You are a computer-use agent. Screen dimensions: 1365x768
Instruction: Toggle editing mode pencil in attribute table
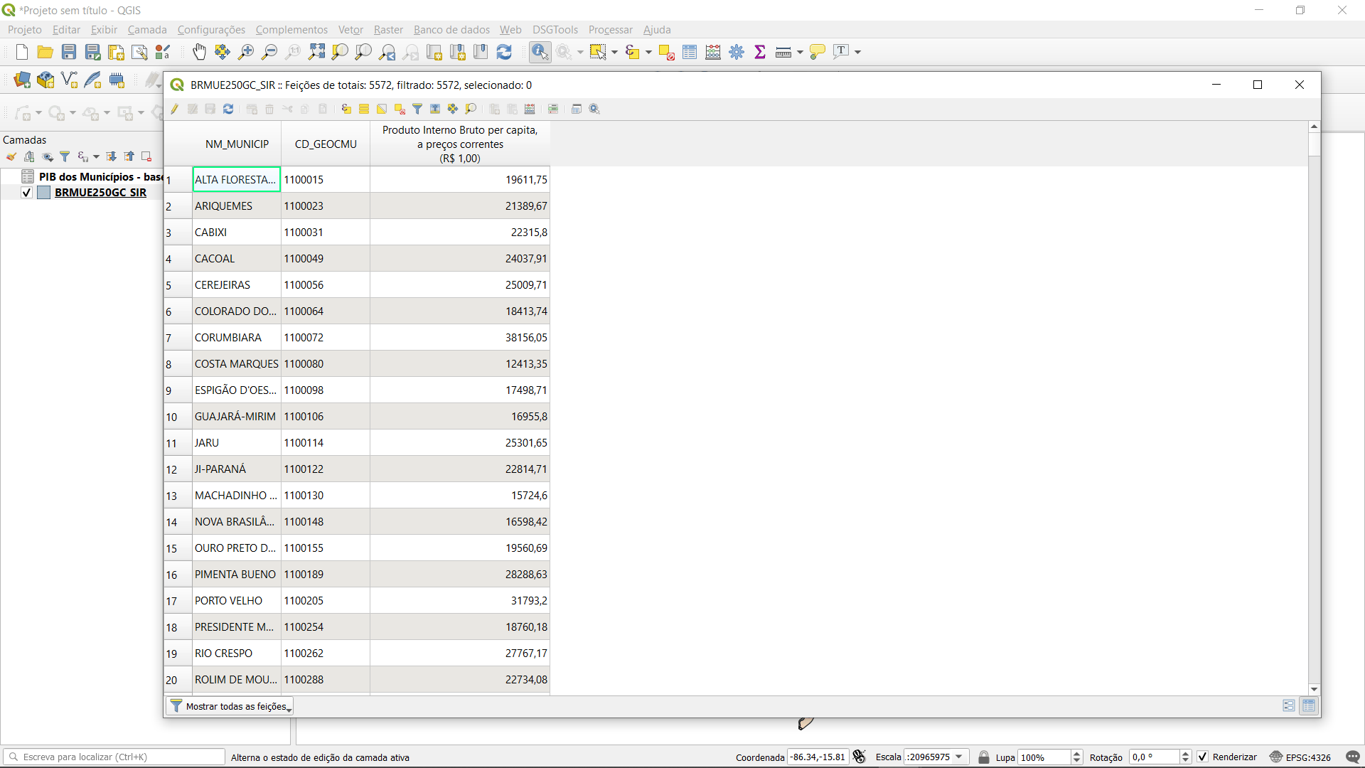[x=175, y=109]
